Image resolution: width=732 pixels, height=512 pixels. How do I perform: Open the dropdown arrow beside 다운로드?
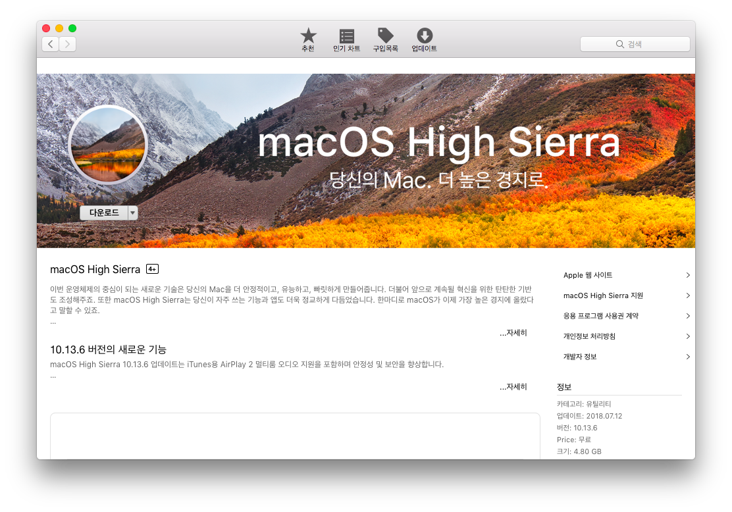tap(133, 213)
